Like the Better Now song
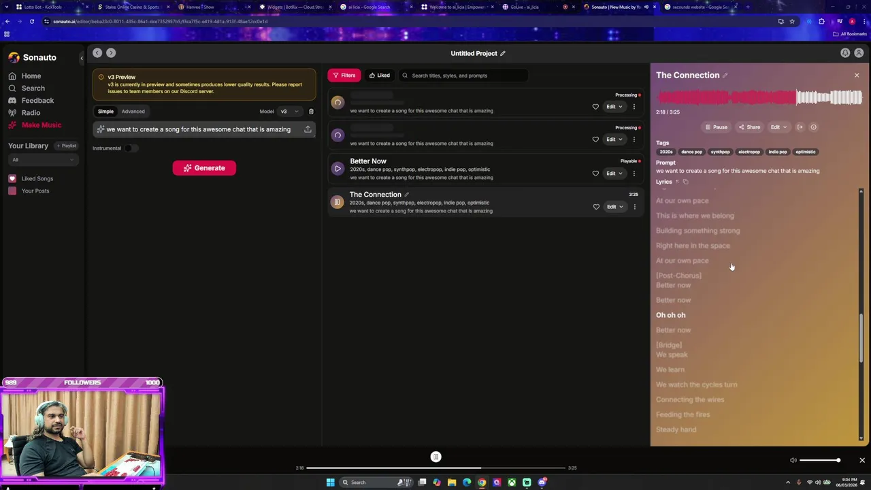Image resolution: width=871 pixels, height=490 pixels. 595,174
